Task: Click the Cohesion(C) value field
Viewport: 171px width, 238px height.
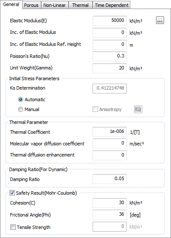Action: point(110,203)
